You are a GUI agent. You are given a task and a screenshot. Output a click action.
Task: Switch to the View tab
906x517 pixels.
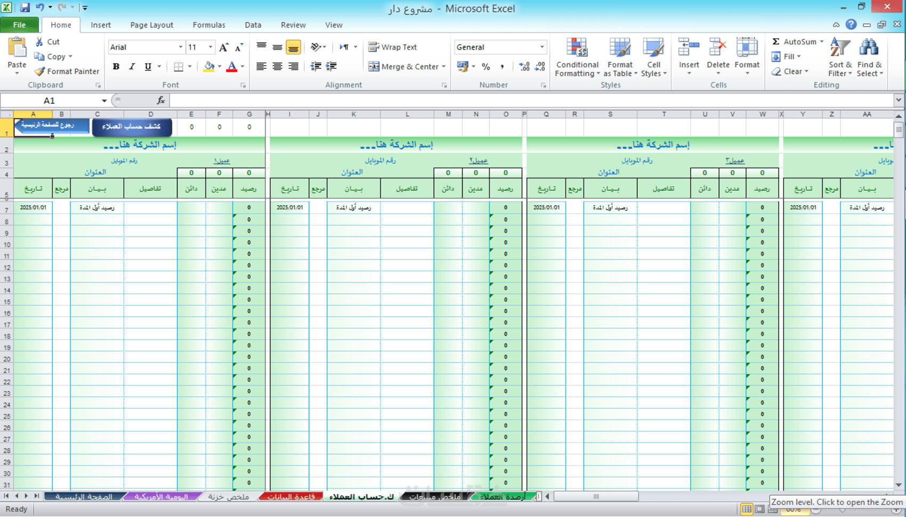pyautogui.click(x=334, y=25)
